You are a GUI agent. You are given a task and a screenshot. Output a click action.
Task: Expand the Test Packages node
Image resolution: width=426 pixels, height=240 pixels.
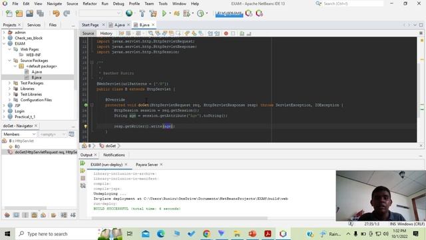coord(9,83)
